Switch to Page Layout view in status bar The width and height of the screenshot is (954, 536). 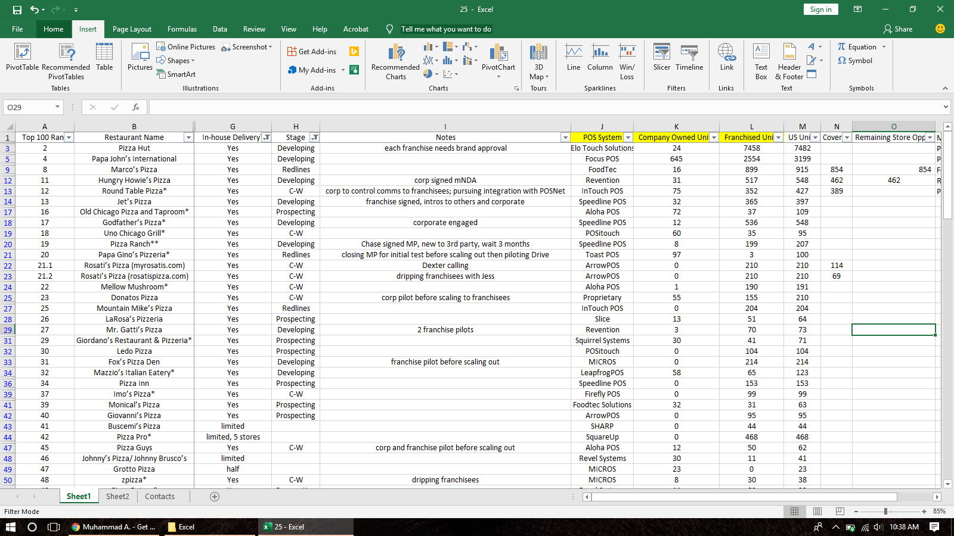pyautogui.click(x=817, y=511)
